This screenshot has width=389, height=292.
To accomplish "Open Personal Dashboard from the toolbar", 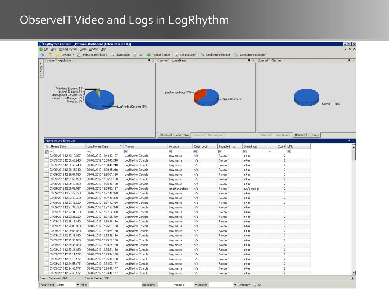I will [92, 55].
